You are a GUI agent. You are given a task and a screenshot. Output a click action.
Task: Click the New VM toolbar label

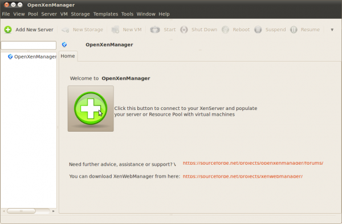click(132, 30)
